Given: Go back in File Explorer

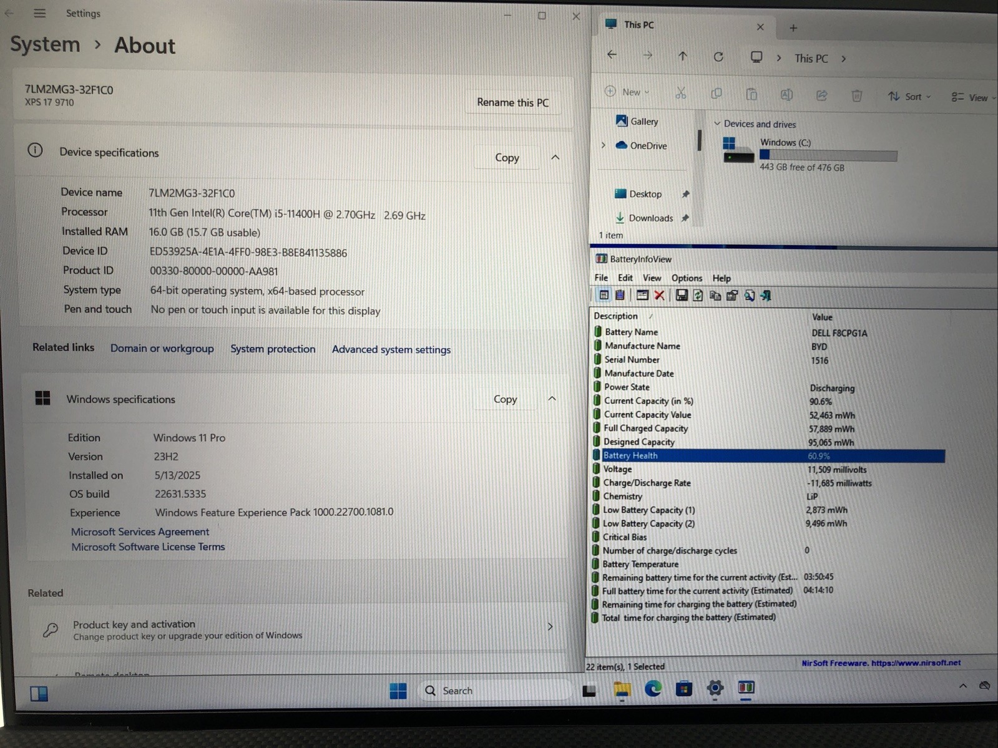Looking at the screenshot, I should coord(612,55).
